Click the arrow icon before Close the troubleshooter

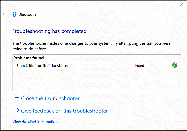click(x=17, y=98)
